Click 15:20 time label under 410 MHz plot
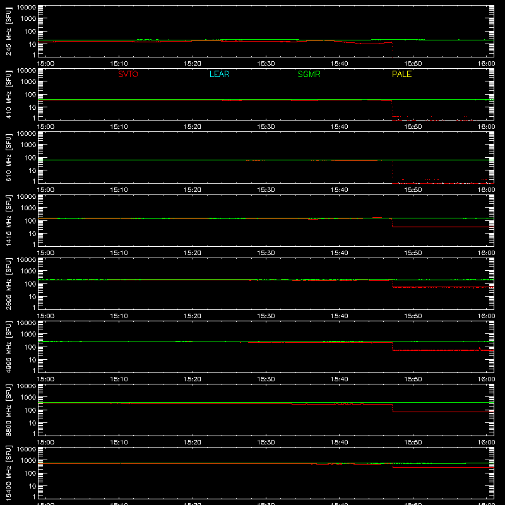Viewport: 505px width, 505px height. pyautogui.click(x=193, y=127)
